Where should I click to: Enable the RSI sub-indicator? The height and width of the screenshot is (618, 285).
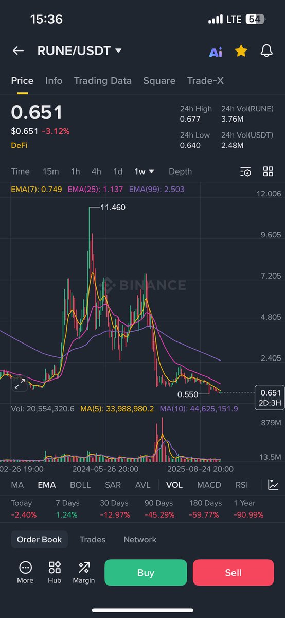(242, 485)
